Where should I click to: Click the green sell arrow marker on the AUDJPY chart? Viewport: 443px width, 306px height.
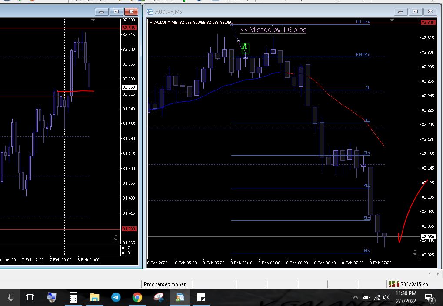click(x=245, y=49)
